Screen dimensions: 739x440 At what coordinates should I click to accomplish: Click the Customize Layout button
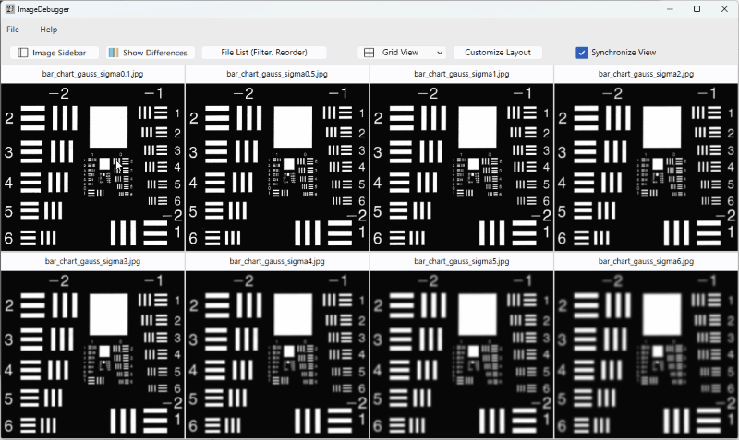(497, 53)
